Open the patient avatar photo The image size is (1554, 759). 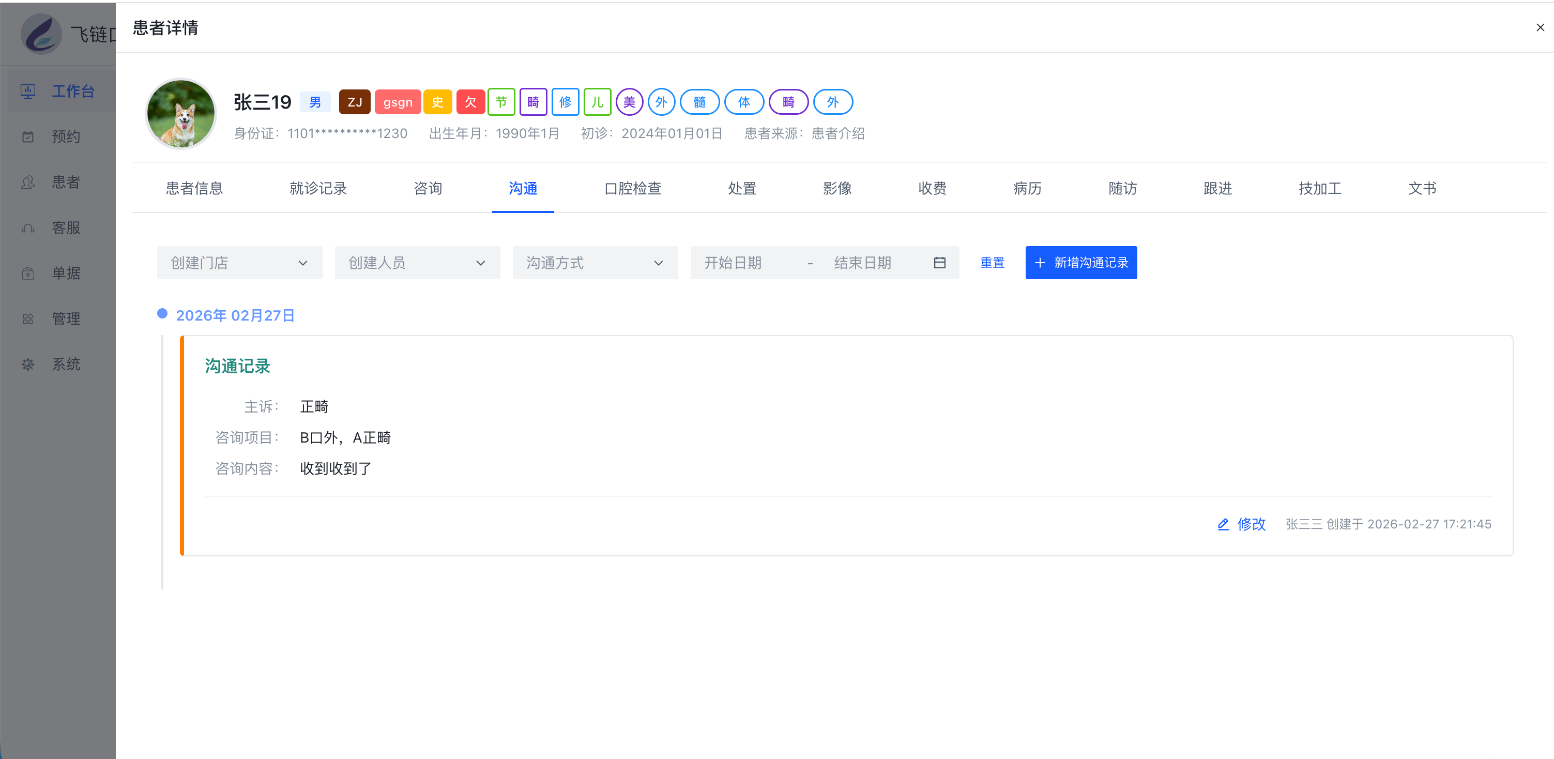(x=181, y=114)
